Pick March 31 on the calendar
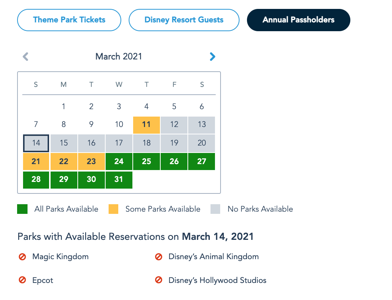 (119, 180)
